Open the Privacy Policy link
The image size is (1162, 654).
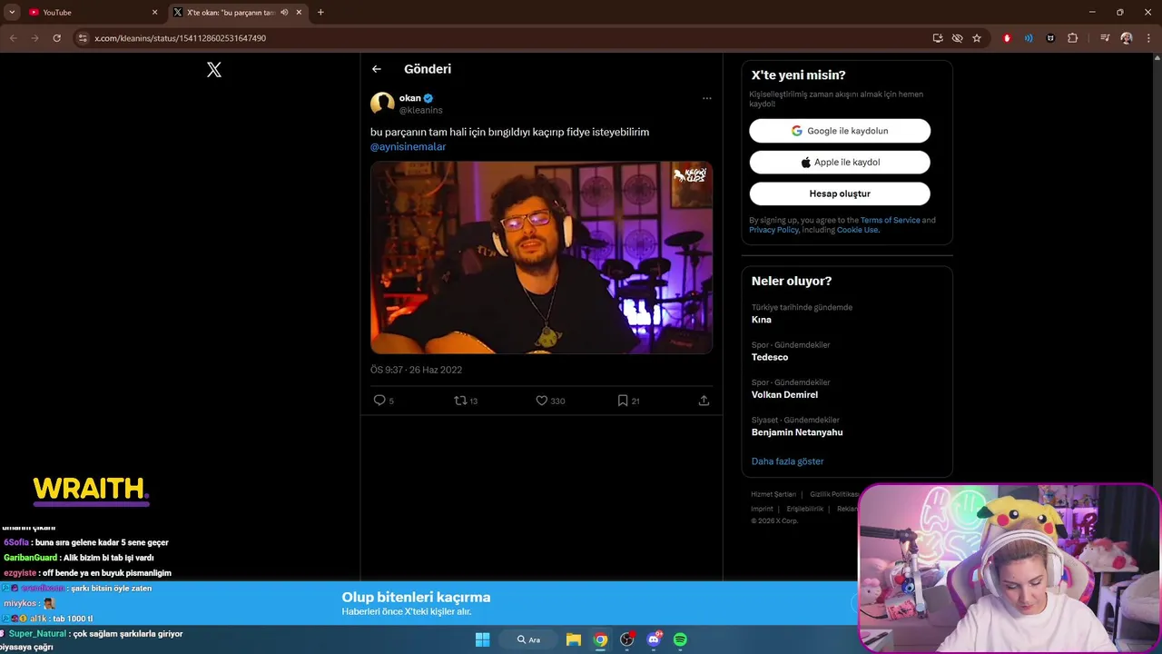773,230
